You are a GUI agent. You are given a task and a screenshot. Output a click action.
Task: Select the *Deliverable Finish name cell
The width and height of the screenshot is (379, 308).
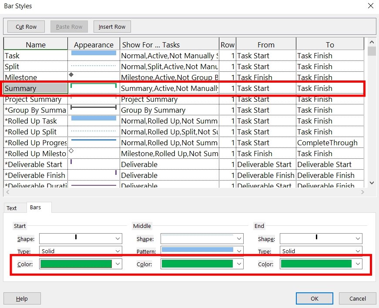coord(36,175)
